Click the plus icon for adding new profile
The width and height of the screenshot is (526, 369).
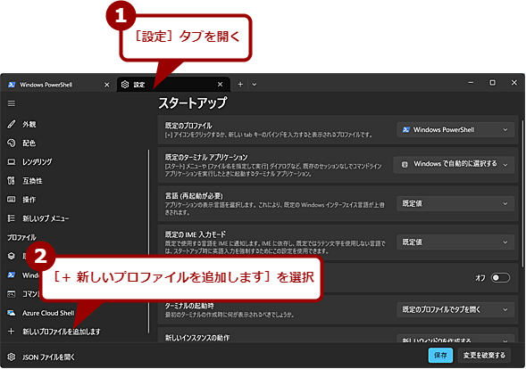tap(12, 332)
